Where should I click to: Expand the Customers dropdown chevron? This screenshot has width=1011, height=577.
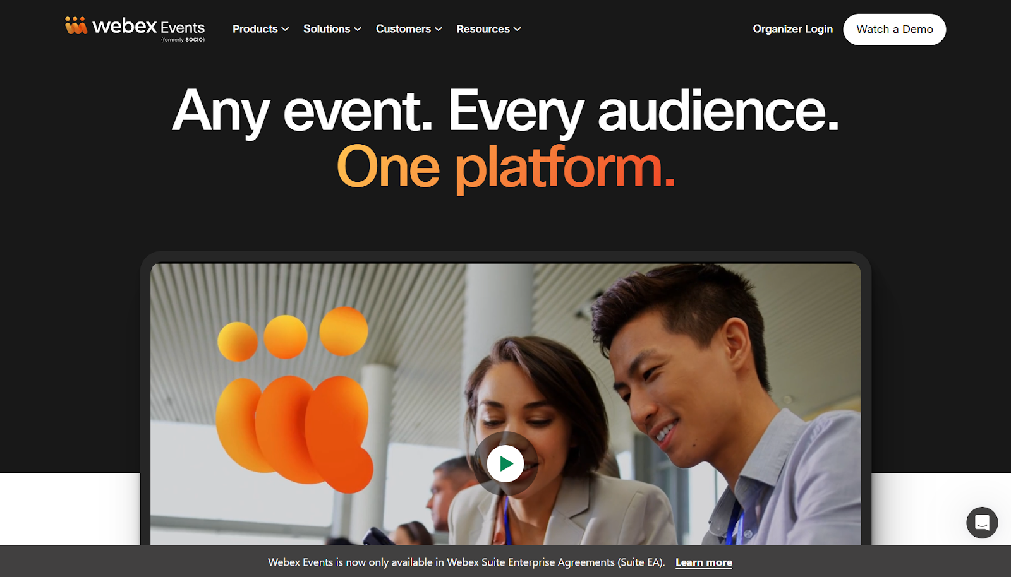pyautogui.click(x=437, y=29)
